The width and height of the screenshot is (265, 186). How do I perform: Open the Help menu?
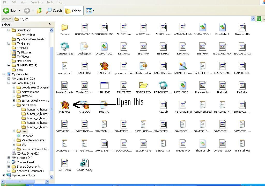click(x=60, y=2)
